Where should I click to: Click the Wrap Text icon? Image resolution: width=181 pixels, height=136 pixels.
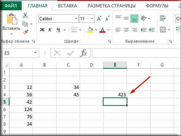click(x=163, y=18)
